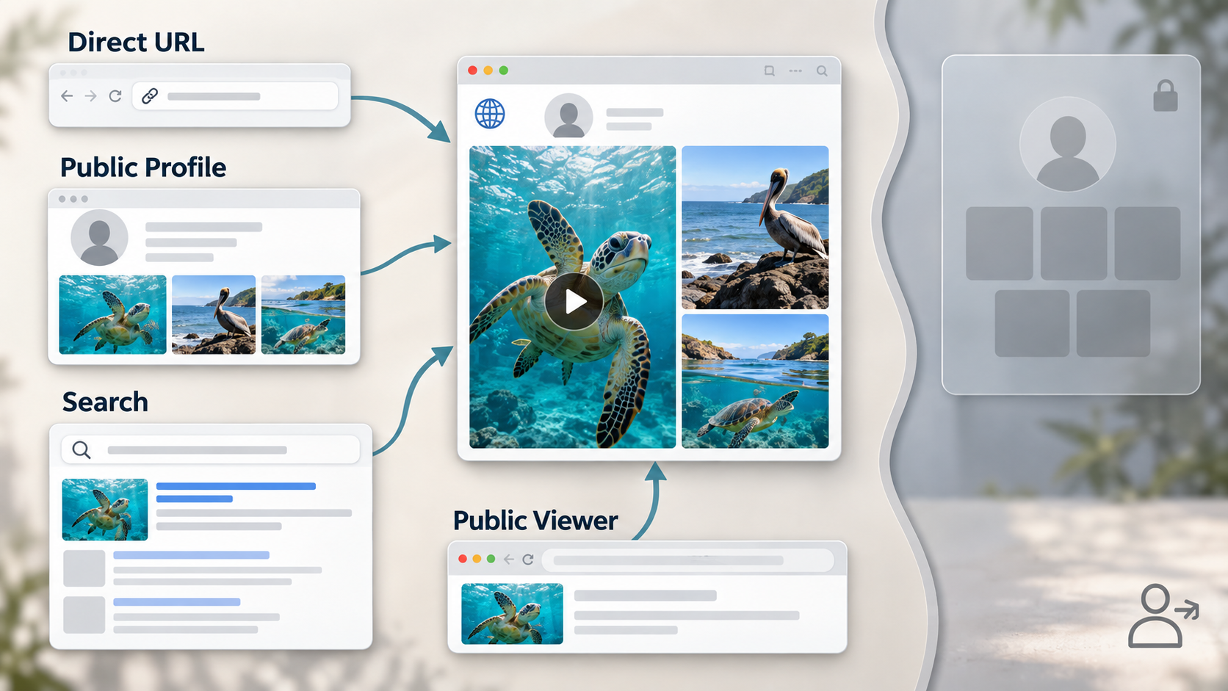Viewport: 1228px width, 691px height.
Task: Select pelican thumbnail in Public Profile
Action: click(x=214, y=314)
